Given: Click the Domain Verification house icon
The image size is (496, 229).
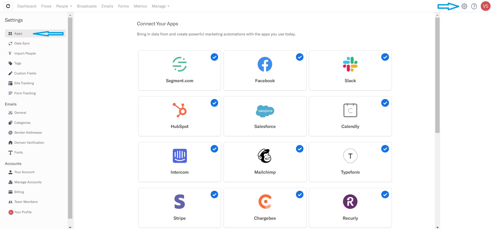Looking at the screenshot, I should (10, 143).
